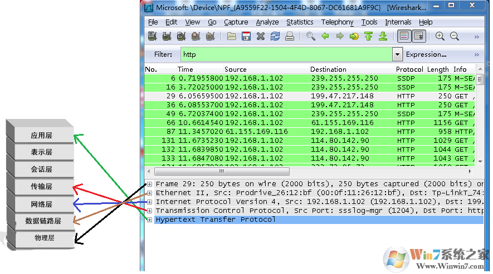This screenshot has height=274, width=493.
Task: Close the capture file X icon
Action: (261, 37)
